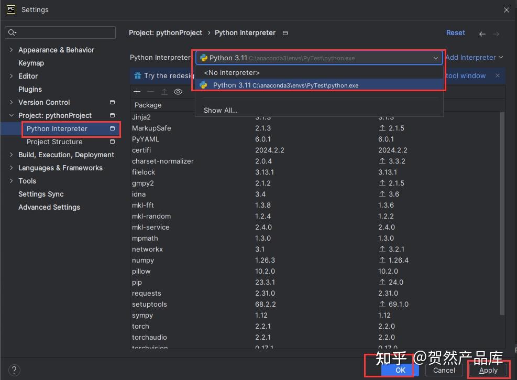Screen dimensions: 517x380
Task: Close the Settings dialog window
Action: (x=507, y=10)
